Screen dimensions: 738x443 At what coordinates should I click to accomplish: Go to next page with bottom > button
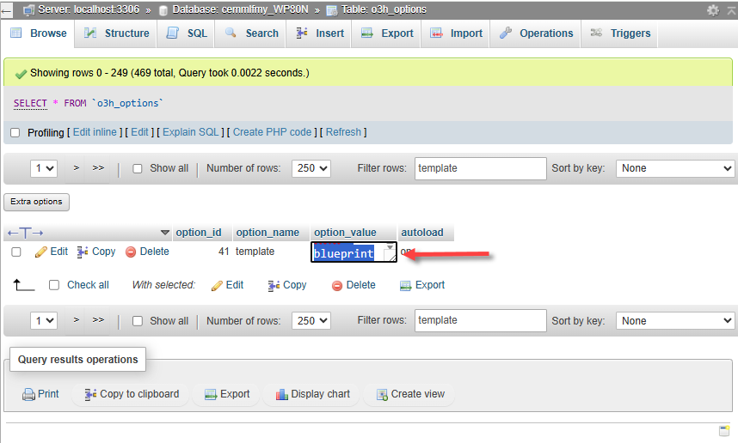pos(77,321)
